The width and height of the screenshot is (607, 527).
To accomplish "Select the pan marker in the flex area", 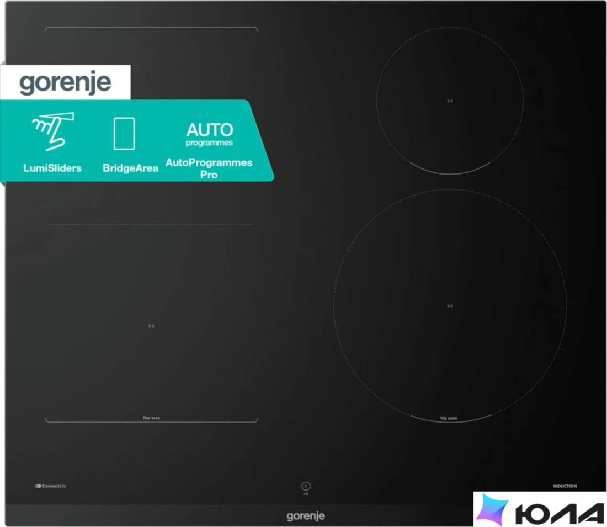I will (x=151, y=326).
